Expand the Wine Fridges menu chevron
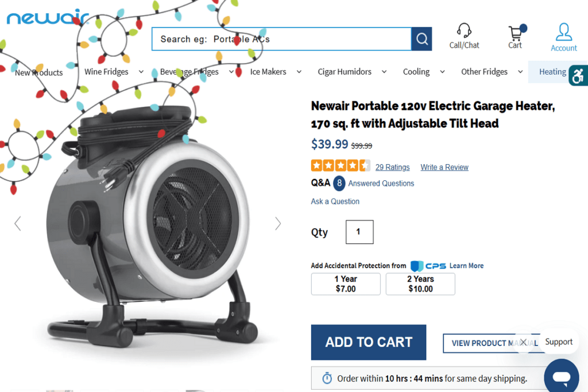 coord(141,72)
